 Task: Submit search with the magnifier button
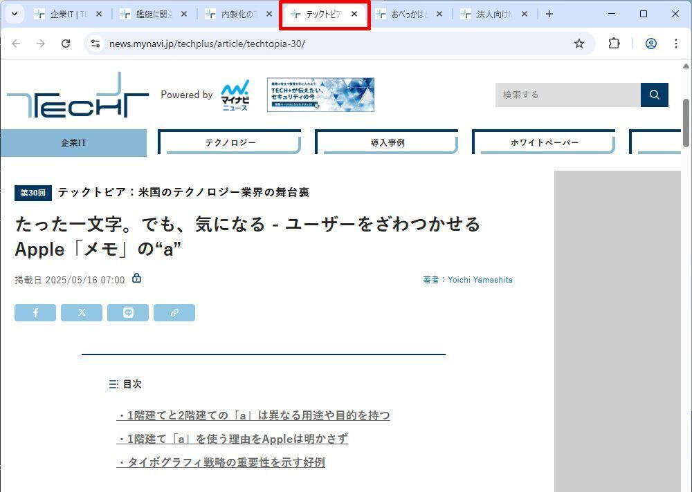(655, 95)
